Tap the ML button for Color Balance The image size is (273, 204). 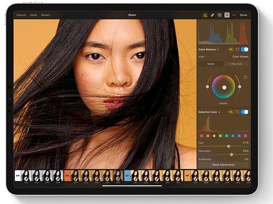(x=231, y=50)
